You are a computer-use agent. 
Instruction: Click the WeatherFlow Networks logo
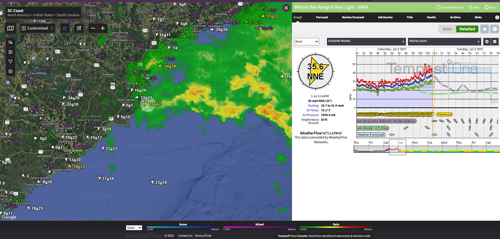pos(321,133)
